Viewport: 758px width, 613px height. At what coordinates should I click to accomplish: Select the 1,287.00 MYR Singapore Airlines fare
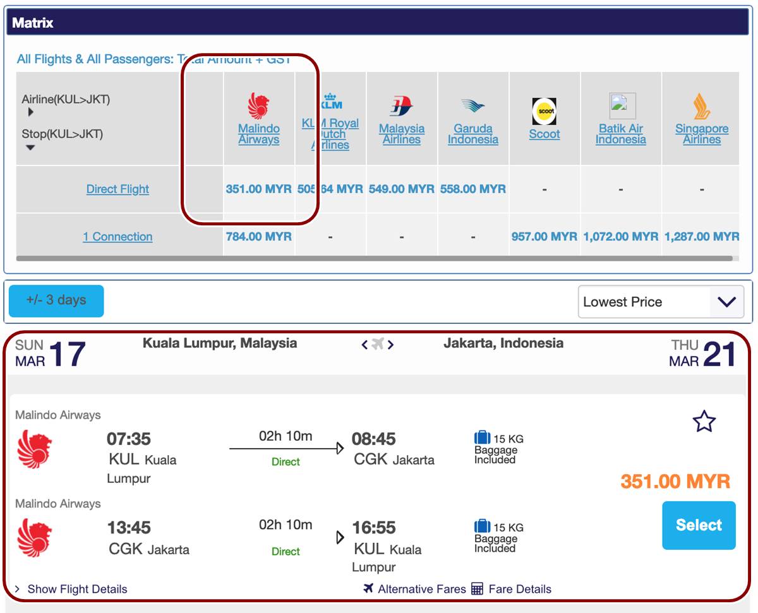(x=702, y=237)
